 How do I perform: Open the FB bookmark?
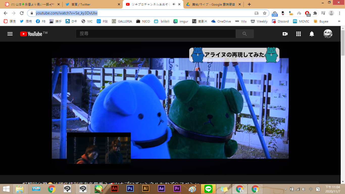pos(41,21)
